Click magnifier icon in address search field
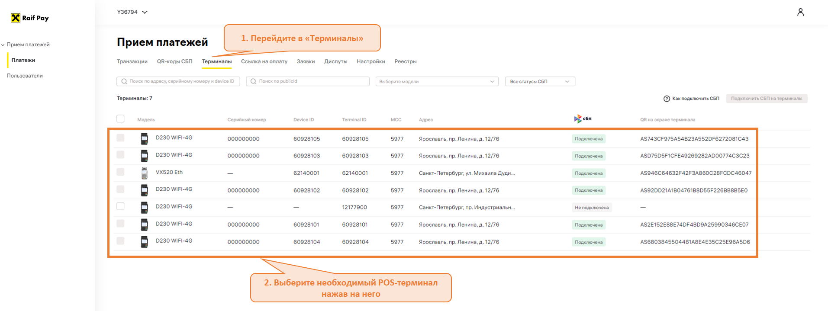Viewport: 828px width, 311px height. (x=124, y=81)
